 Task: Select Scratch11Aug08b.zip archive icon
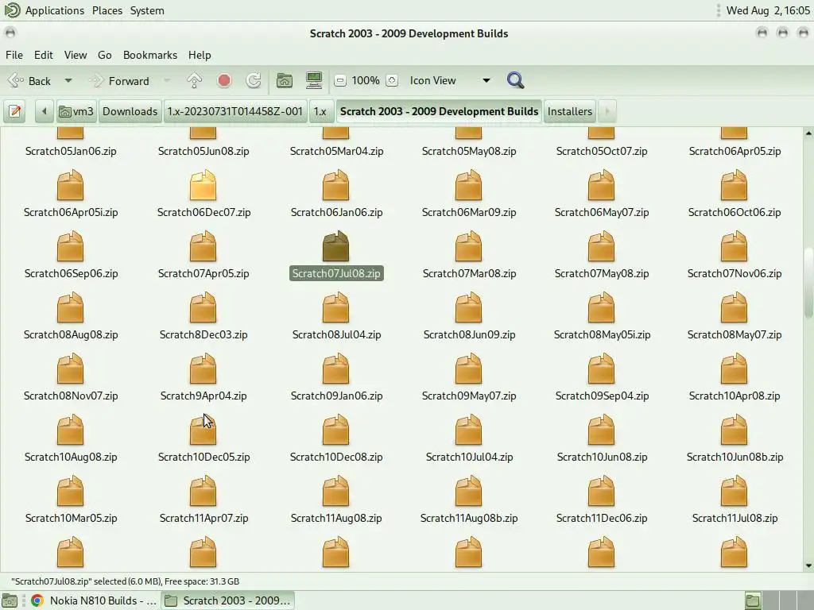[x=469, y=491]
